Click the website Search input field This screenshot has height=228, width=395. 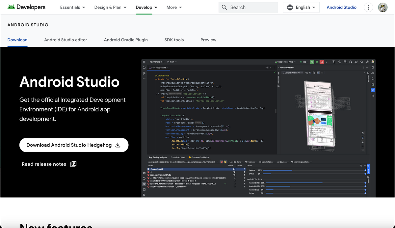pyautogui.click(x=248, y=7)
